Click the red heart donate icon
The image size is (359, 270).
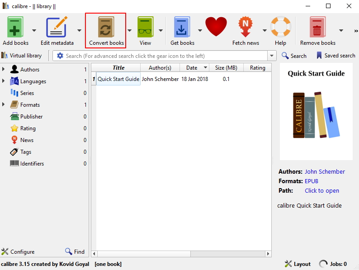pos(216,27)
